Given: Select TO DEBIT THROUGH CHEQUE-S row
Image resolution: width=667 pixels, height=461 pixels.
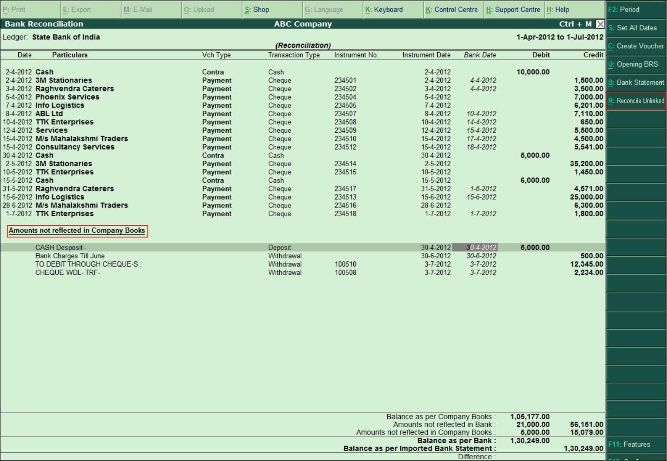Looking at the screenshot, I should click(302, 264).
